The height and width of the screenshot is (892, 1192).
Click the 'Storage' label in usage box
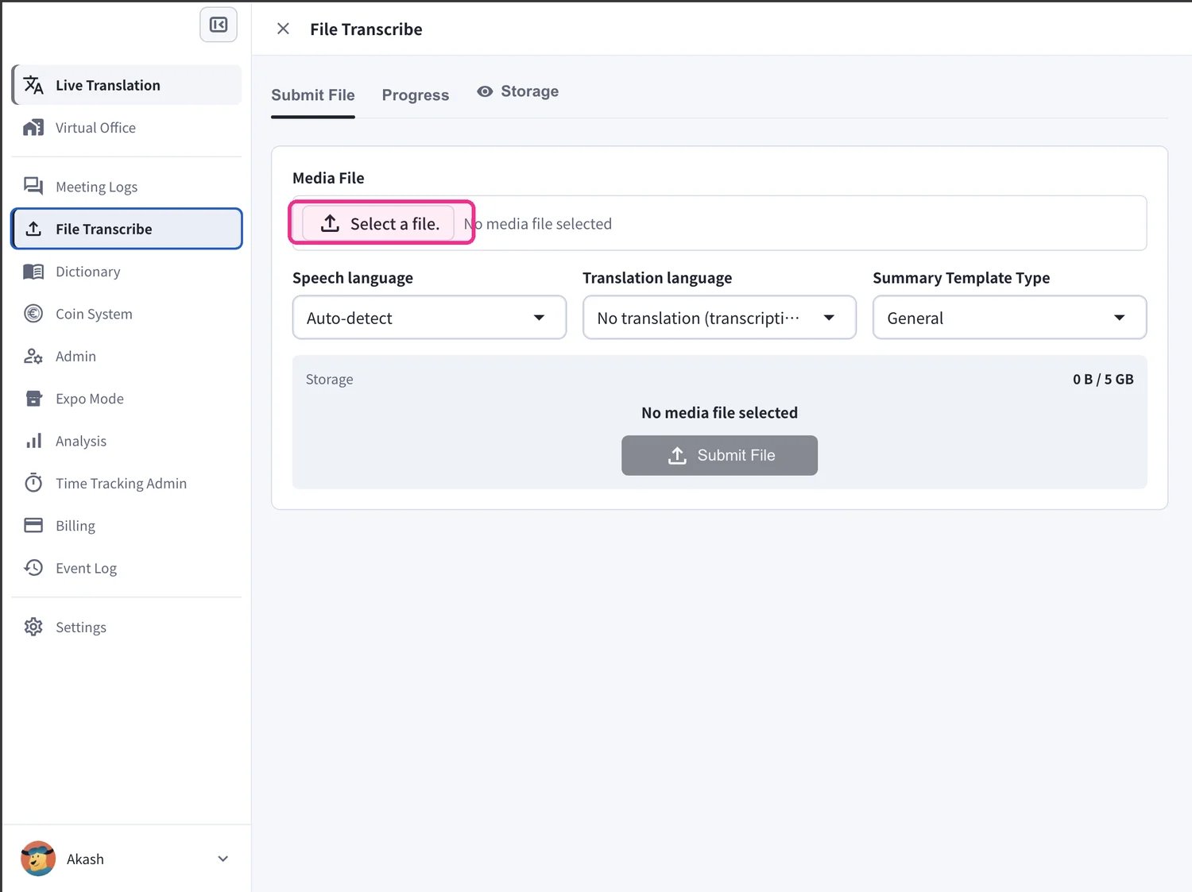329,380
